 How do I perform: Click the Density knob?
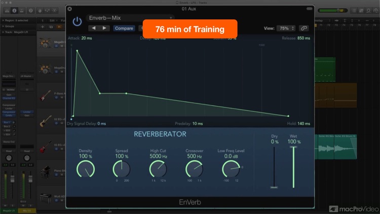point(86,169)
